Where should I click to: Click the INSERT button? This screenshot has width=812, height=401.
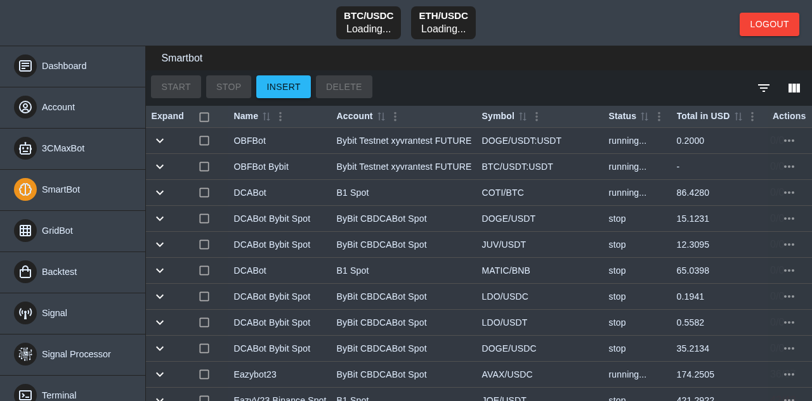point(284,87)
